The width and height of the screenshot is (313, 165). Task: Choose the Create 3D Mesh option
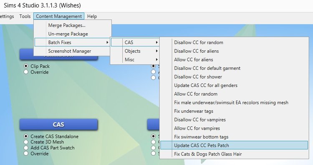click(26, 142)
